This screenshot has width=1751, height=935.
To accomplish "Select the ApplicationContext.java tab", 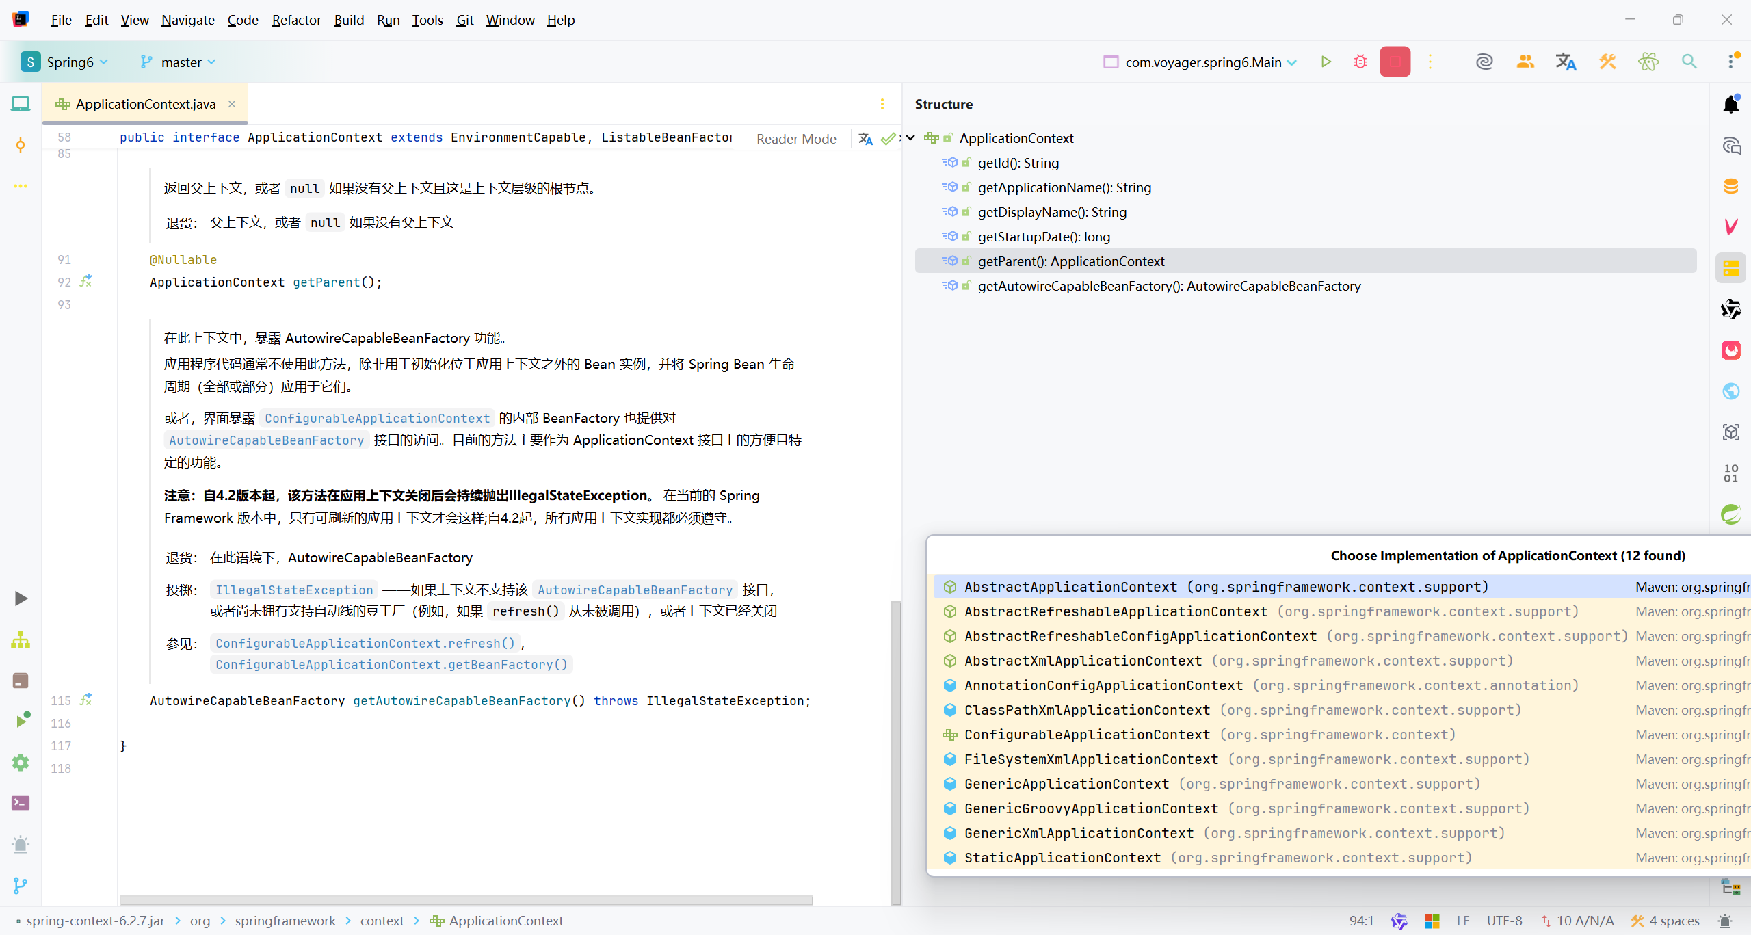I will [145, 104].
